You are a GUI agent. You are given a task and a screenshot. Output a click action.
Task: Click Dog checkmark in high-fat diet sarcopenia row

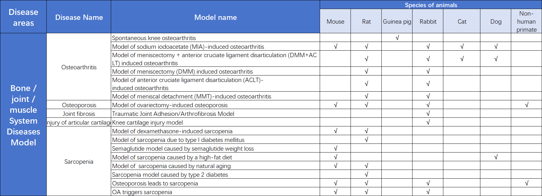tap(496, 157)
